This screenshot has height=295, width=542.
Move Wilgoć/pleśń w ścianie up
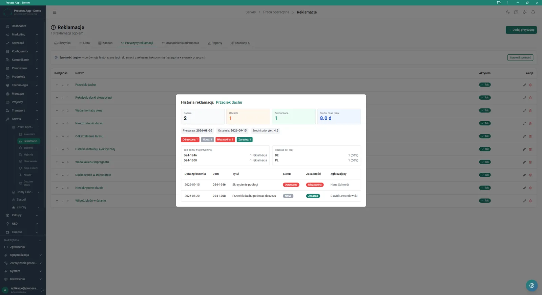(x=57, y=201)
